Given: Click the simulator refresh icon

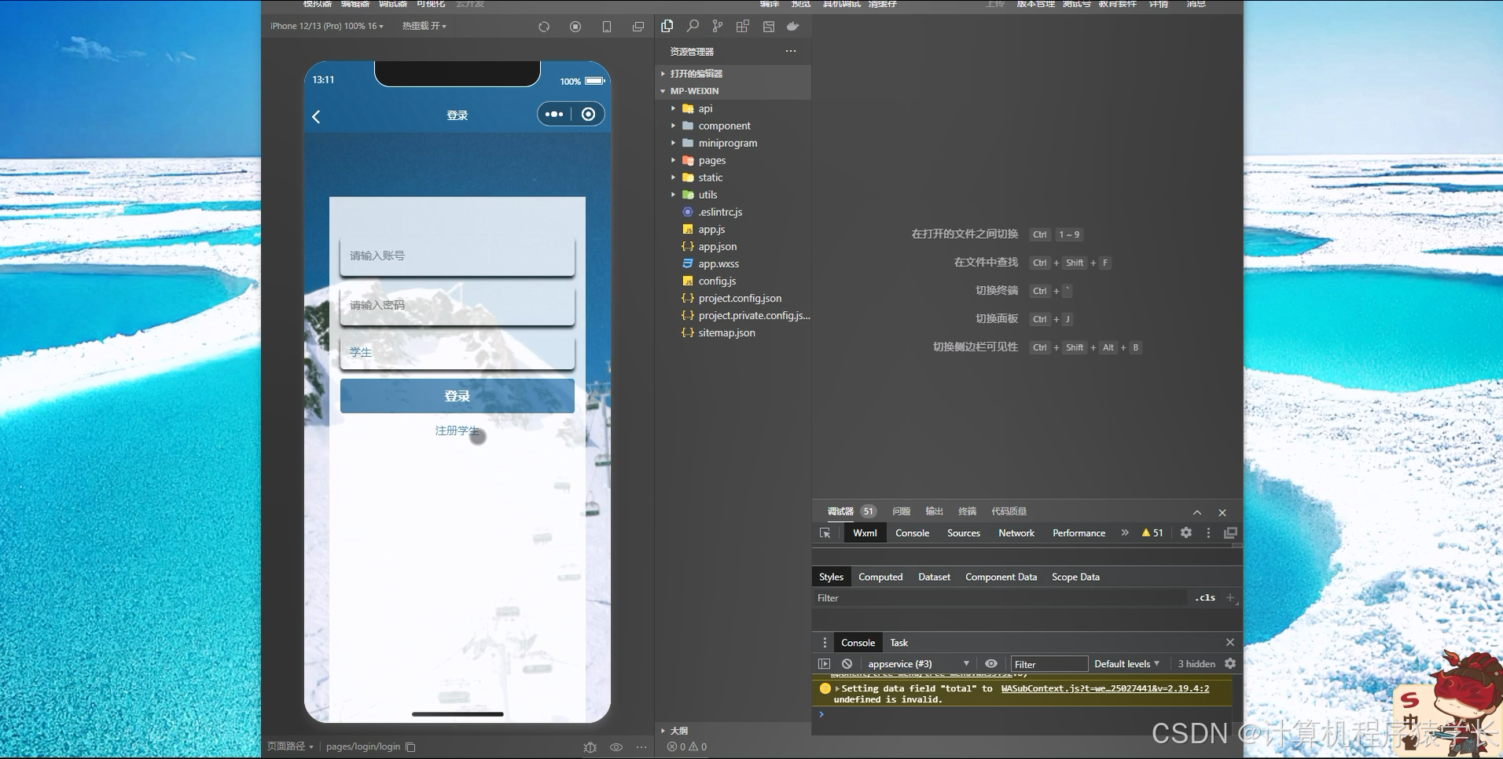Looking at the screenshot, I should (544, 27).
